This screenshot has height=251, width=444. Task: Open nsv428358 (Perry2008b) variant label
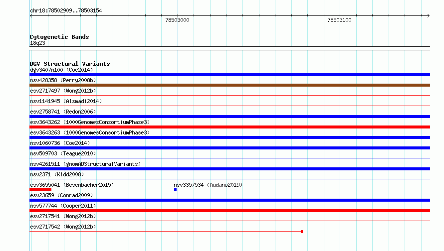(x=63, y=80)
